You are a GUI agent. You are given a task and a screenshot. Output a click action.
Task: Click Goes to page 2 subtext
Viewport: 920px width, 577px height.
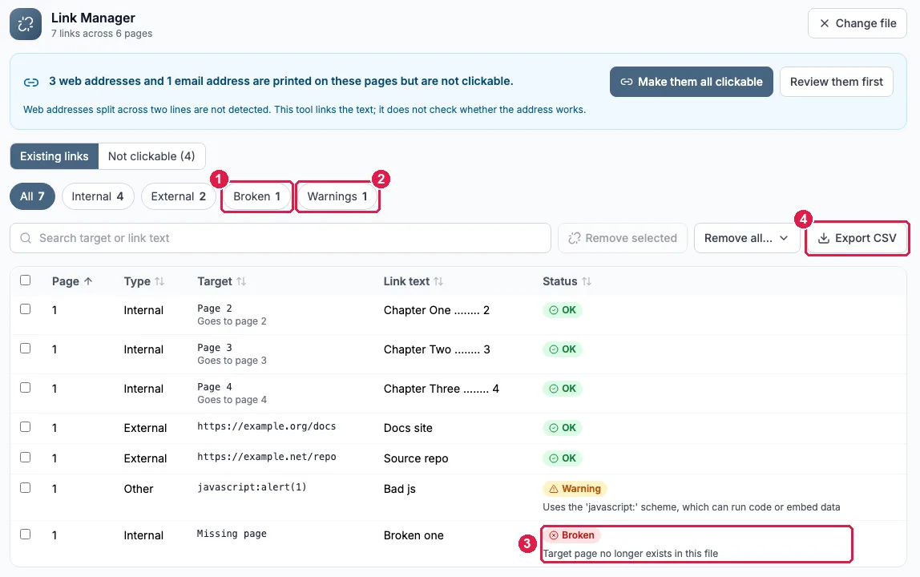coord(232,321)
